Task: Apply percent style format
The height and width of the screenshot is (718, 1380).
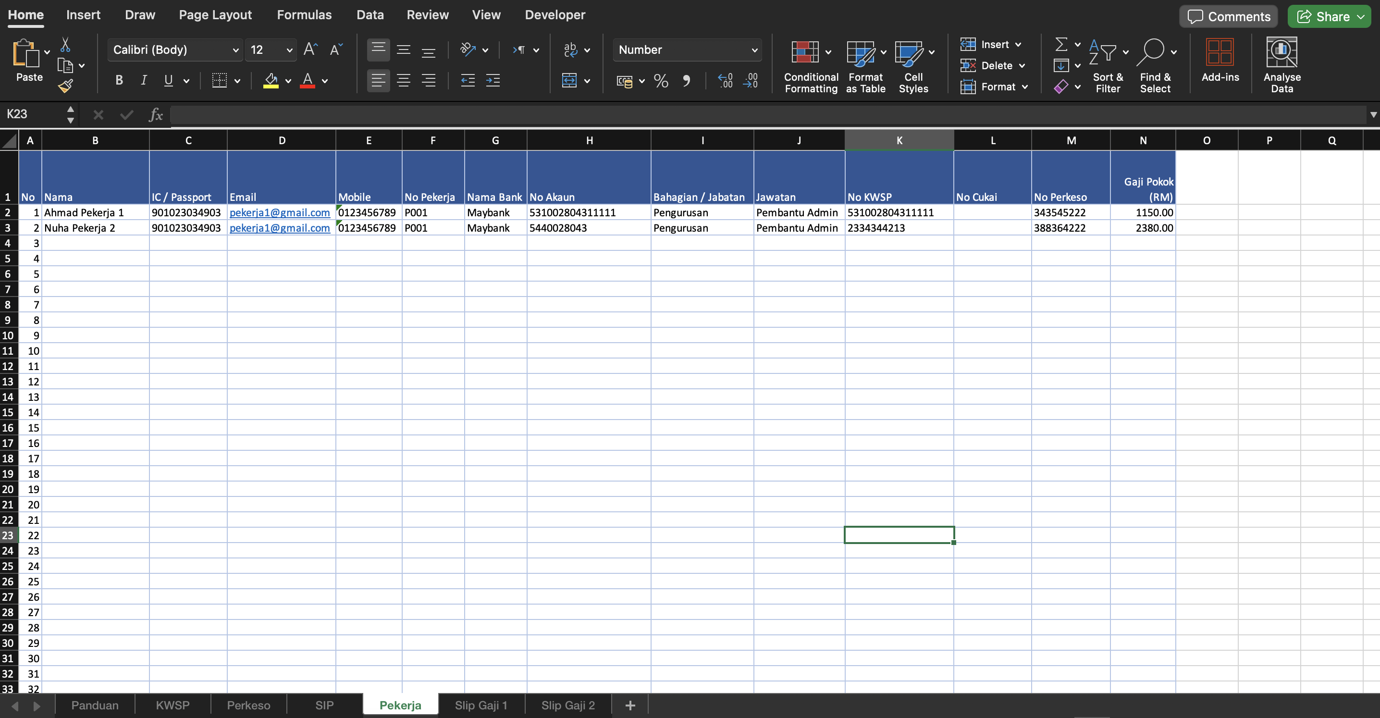Action: pyautogui.click(x=661, y=81)
